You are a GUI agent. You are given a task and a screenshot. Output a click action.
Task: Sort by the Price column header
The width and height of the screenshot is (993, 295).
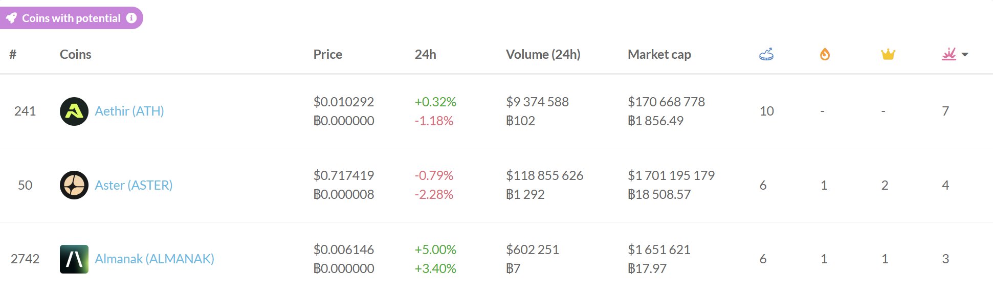tap(327, 55)
